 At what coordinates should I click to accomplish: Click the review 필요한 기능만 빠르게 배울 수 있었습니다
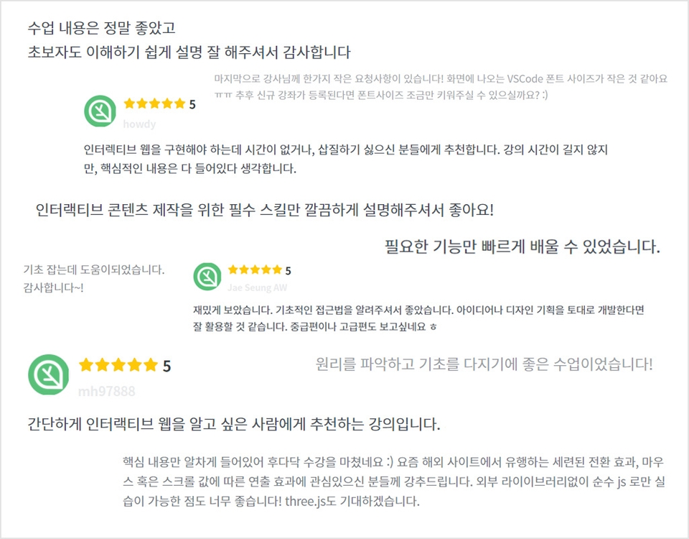click(x=522, y=247)
